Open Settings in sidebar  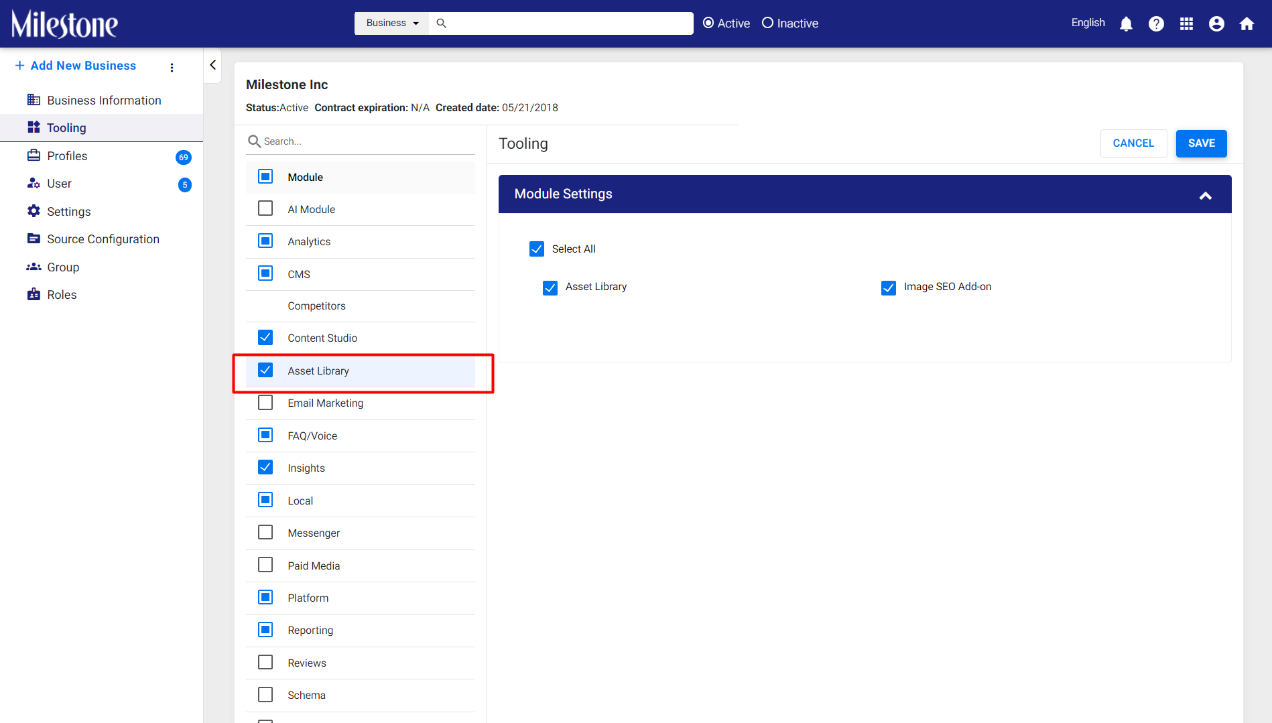coord(102,211)
